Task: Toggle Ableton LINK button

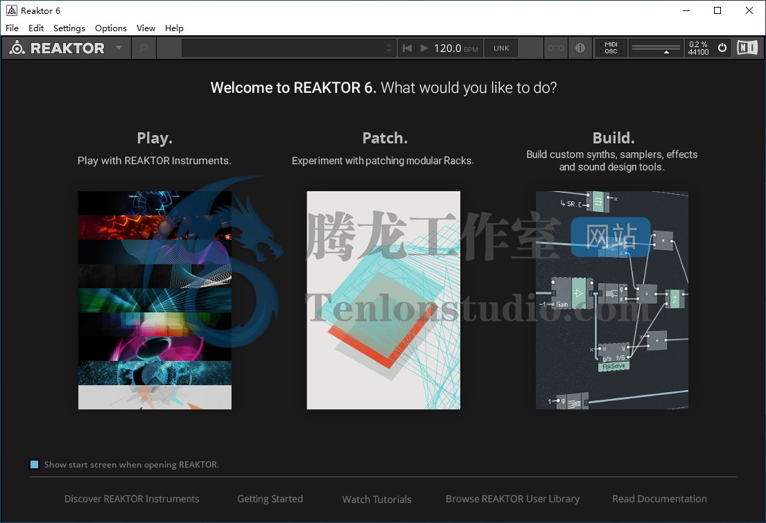Action: [501, 48]
